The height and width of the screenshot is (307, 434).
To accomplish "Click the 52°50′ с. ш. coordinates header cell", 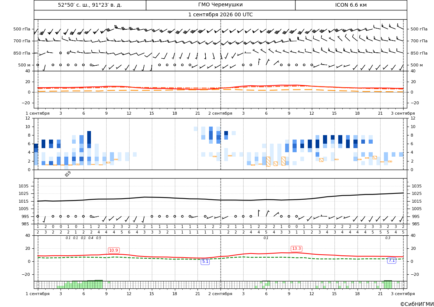I will (90, 5).
